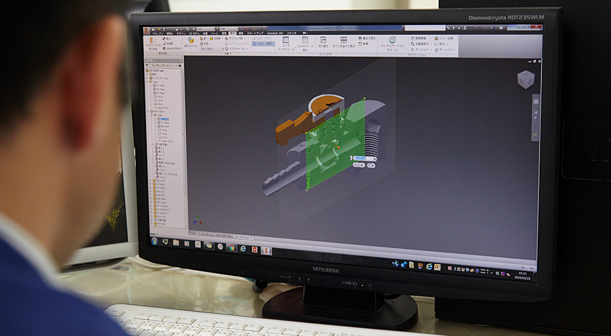
Task: Open the Autodesk 360 ribbon tab
Action: (x=276, y=33)
